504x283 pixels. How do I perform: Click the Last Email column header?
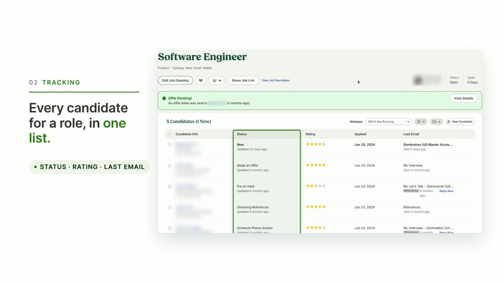click(411, 134)
